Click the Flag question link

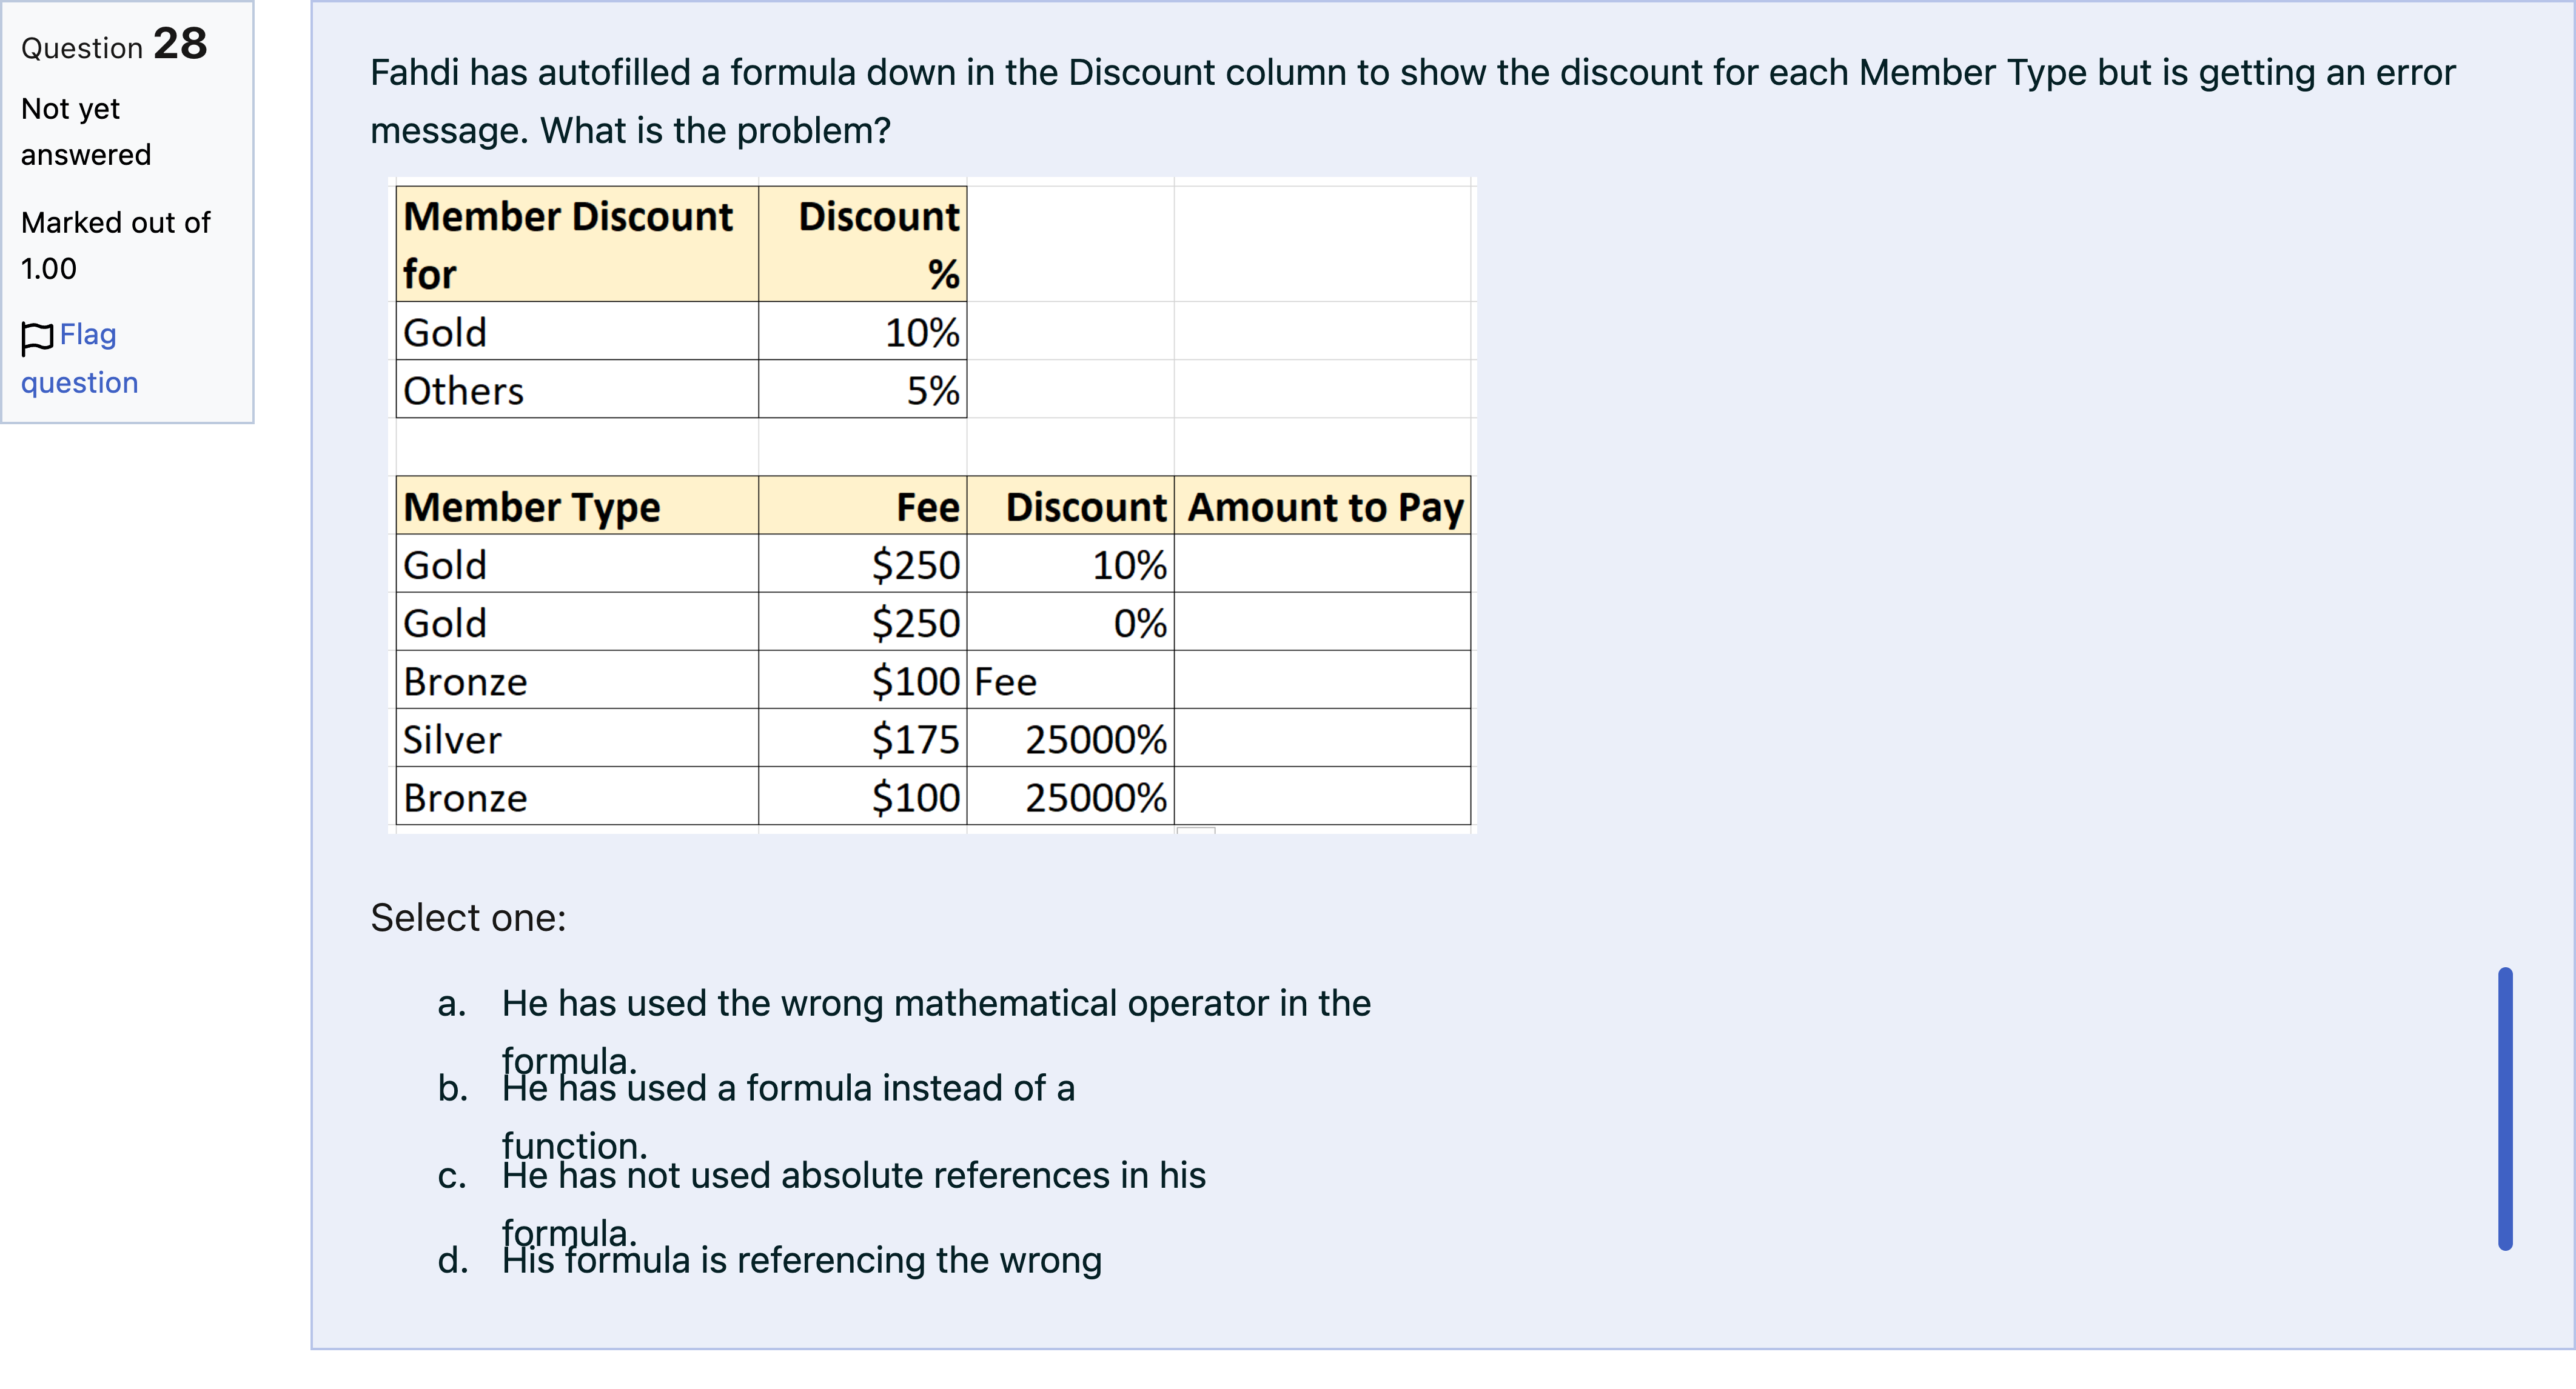pyautogui.click(x=79, y=358)
